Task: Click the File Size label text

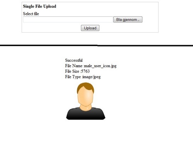Action: pos(72,71)
